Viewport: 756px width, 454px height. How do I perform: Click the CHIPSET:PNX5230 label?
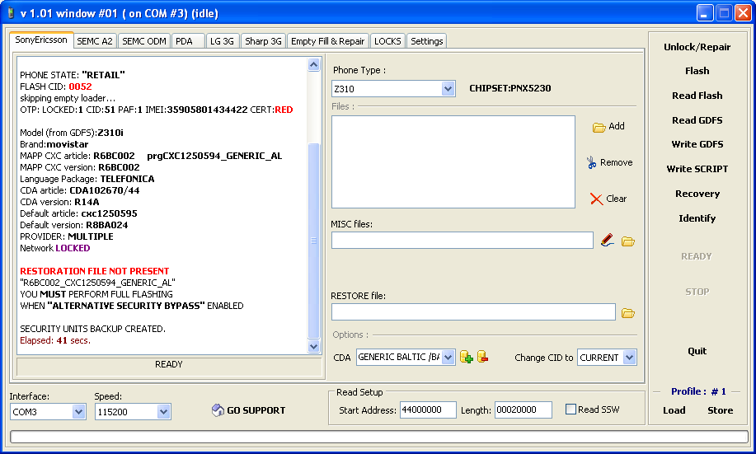click(x=510, y=88)
